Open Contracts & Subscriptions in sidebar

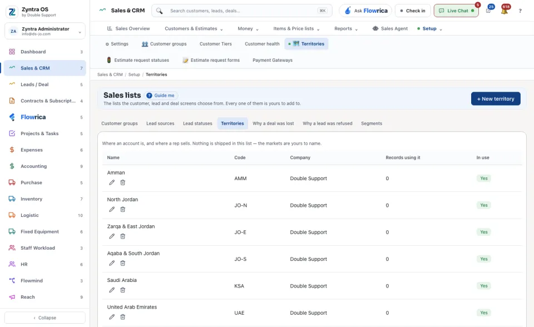pos(45,101)
